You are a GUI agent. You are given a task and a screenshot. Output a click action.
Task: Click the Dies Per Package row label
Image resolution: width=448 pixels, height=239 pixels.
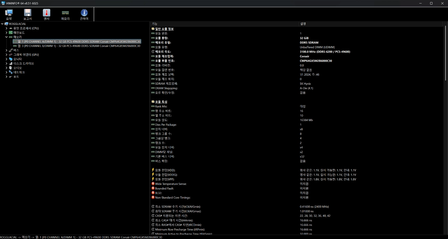[166, 125]
